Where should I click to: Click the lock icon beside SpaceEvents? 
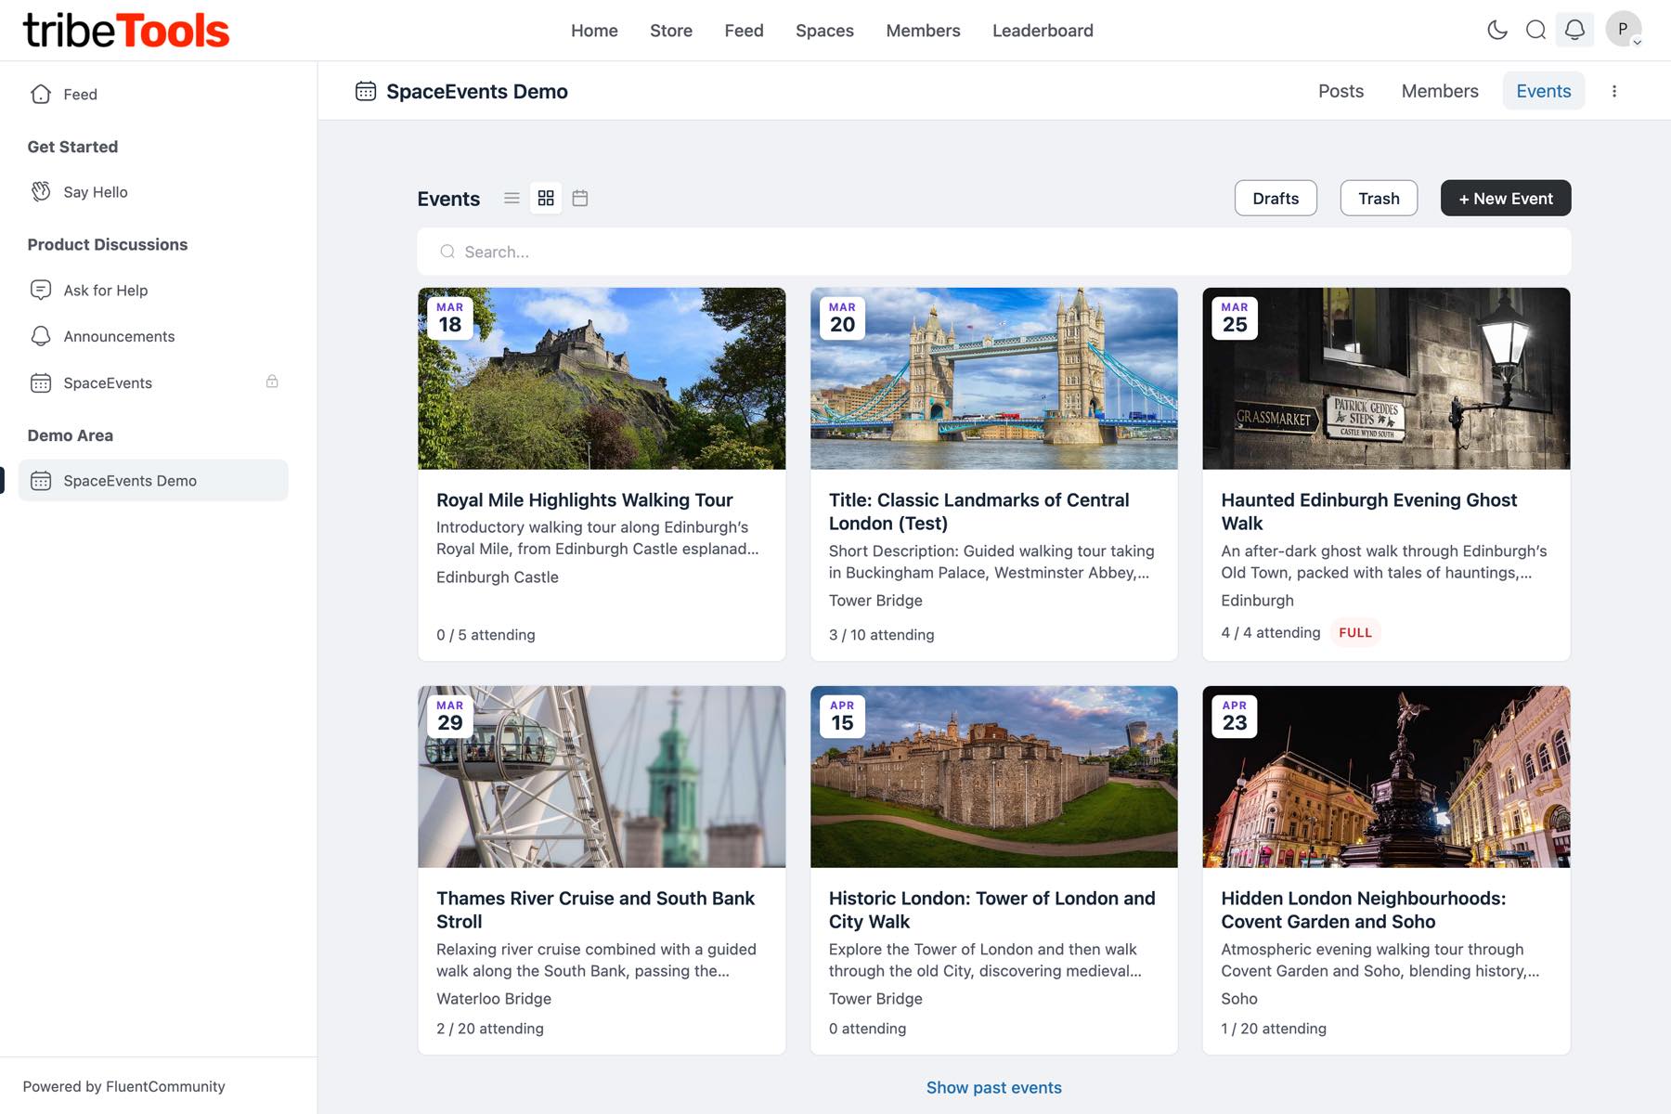[272, 382]
